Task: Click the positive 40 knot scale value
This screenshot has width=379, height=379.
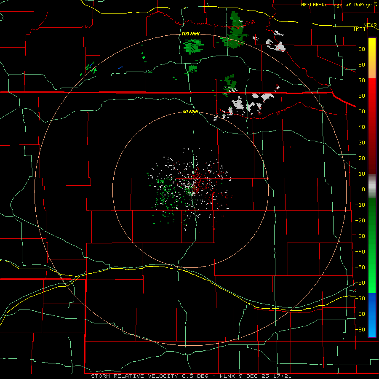Action: click(x=362, y=127)
